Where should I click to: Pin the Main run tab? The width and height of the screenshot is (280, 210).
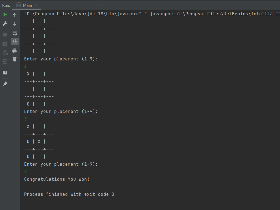(5, 84)
